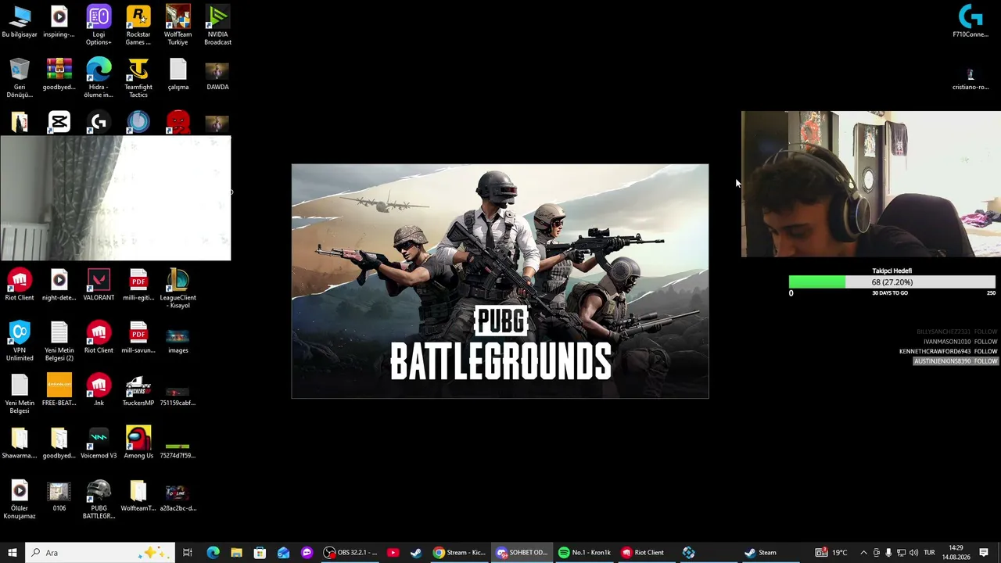
Task: Open the 19°C weather widget
Action: pos(831,553)
